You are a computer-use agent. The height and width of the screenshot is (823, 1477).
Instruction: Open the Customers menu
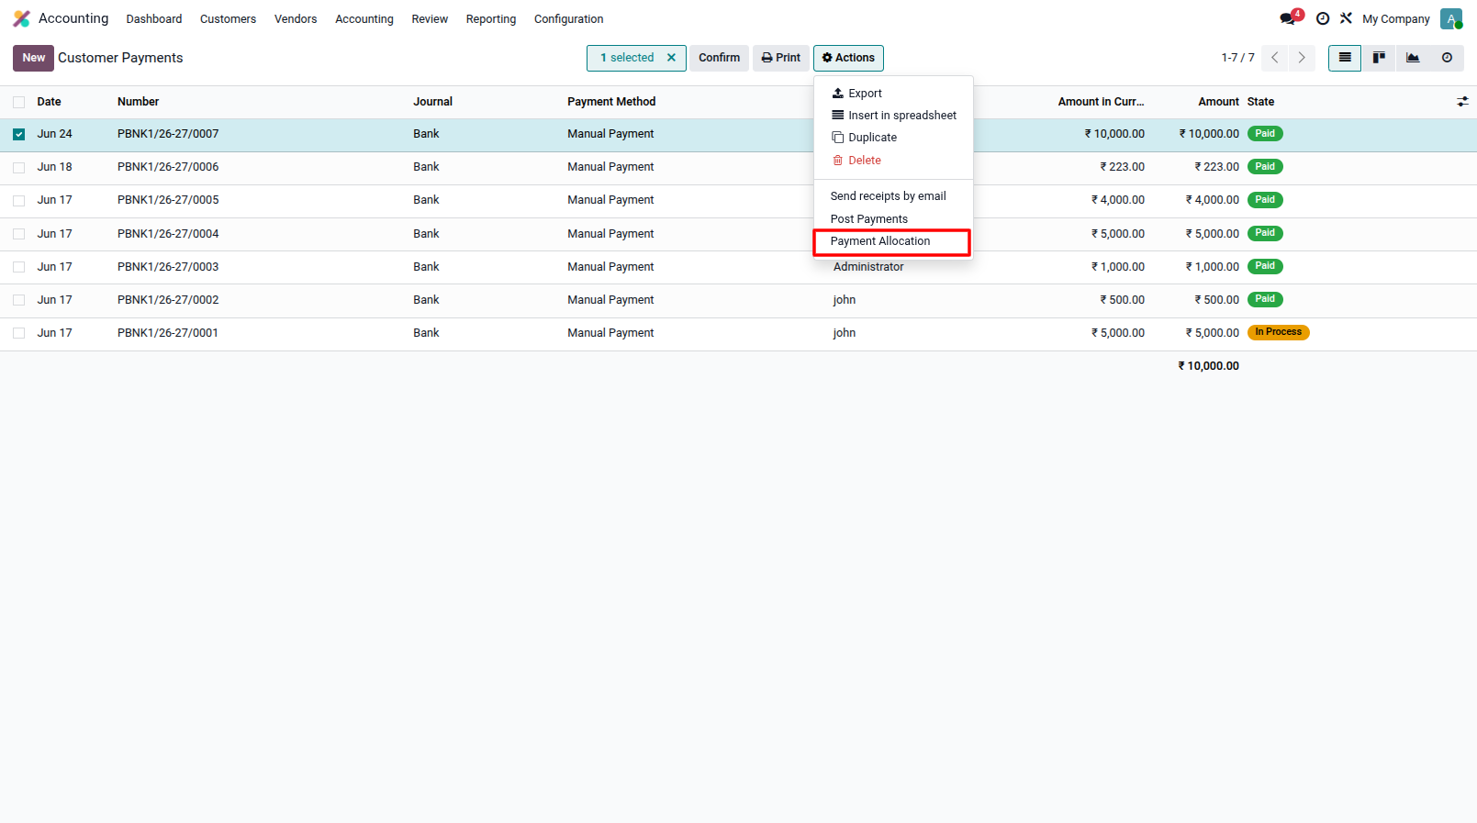coord(228,19)
